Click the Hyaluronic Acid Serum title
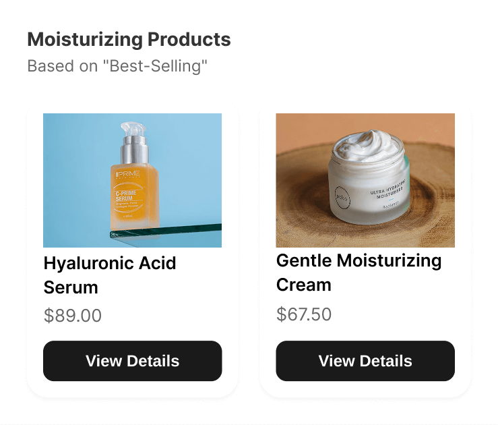Image resolution: width=498 pixels, height=425 pixels. (110, 275)
